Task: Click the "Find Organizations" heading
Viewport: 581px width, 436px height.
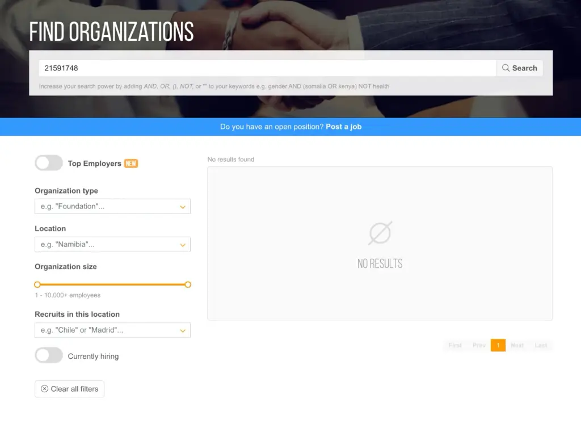Action: [x=112, y=32]
